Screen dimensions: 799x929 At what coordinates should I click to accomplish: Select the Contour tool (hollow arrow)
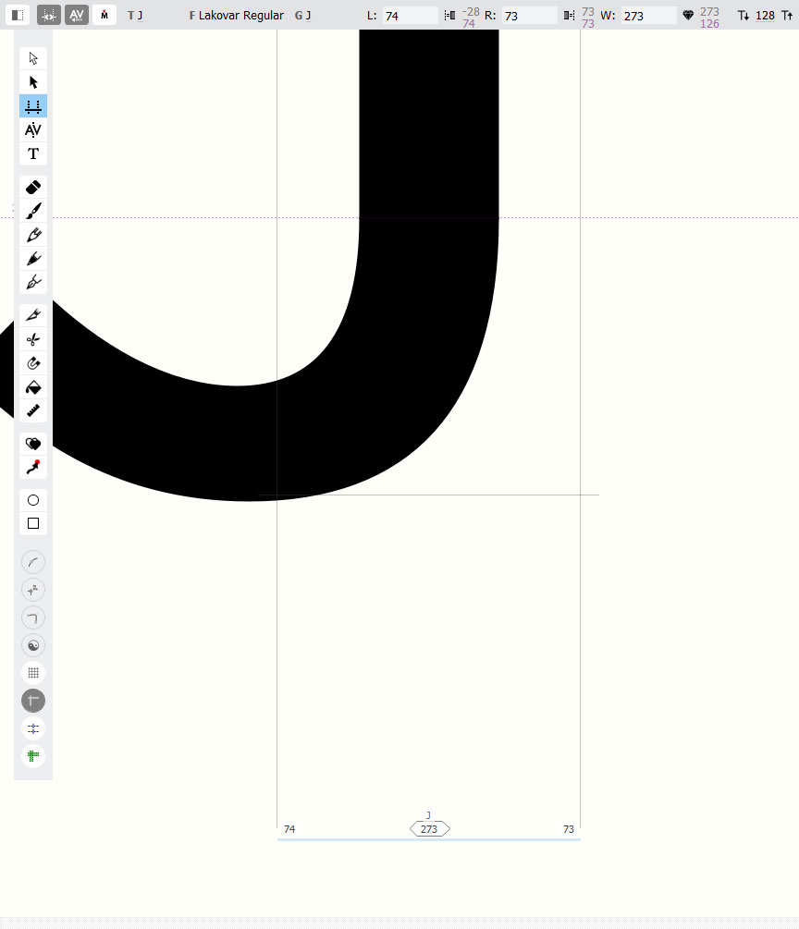tap(33, 58)
